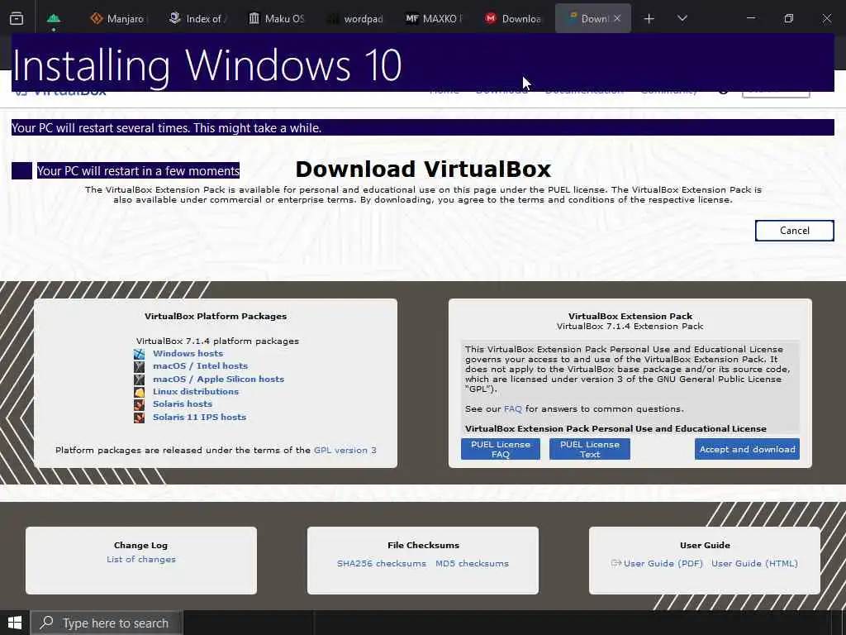This screenshot has width=846, height=635.
Task: Click the Download VirtualBox heading
Action: (x=423, y=169)
